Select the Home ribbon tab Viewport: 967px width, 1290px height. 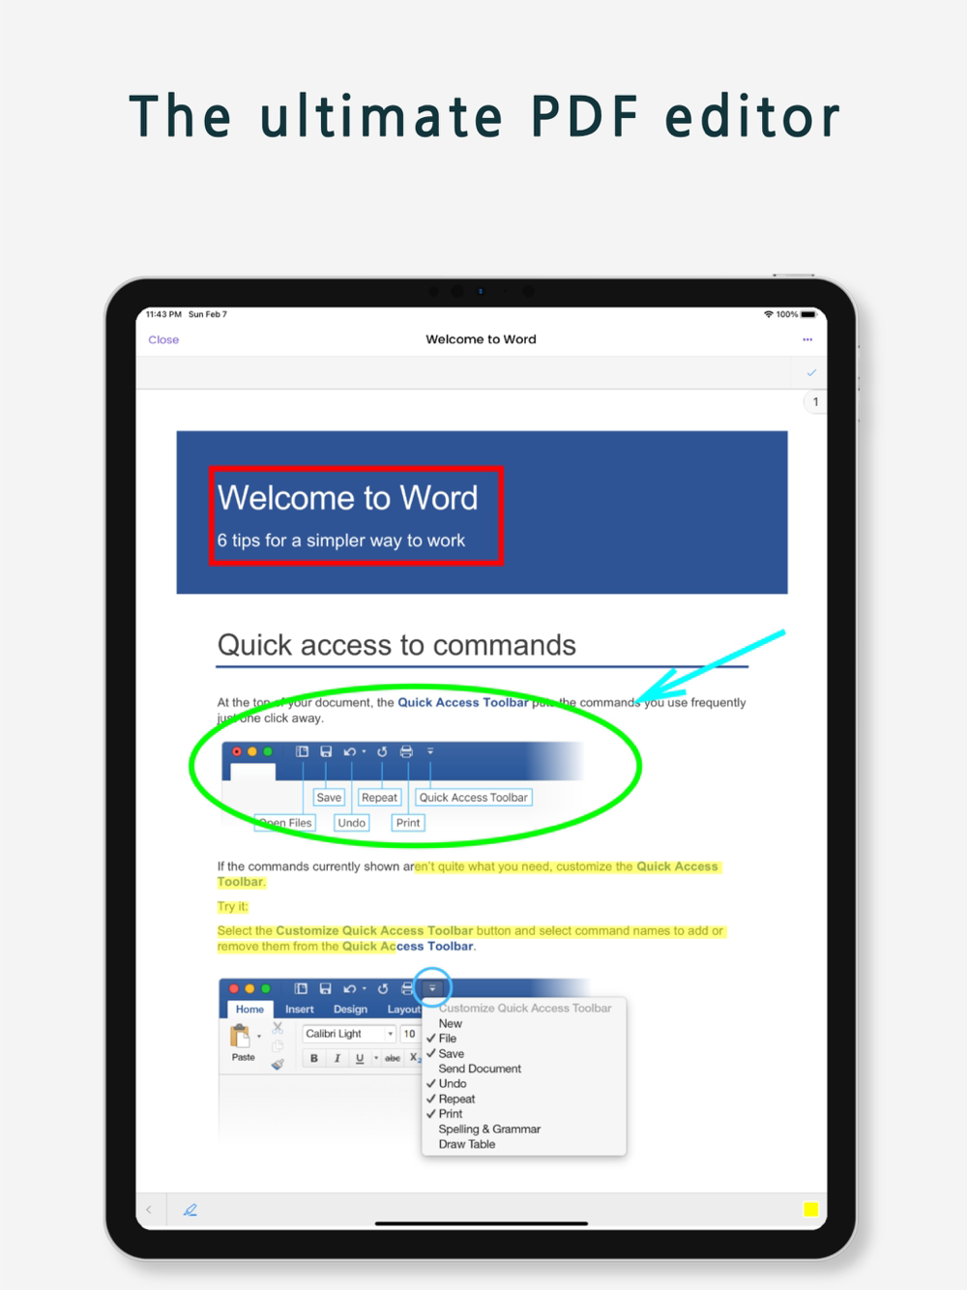coord(249,1010)
